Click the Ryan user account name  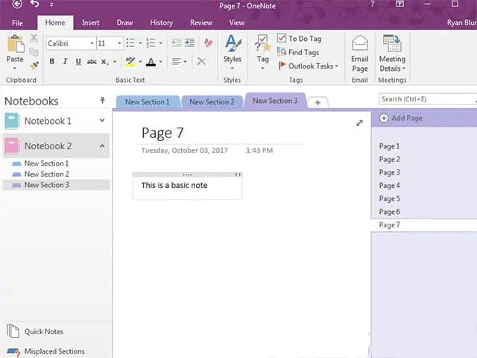coord(462,23)
